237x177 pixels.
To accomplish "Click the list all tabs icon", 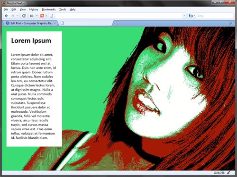I will [230, 24].
